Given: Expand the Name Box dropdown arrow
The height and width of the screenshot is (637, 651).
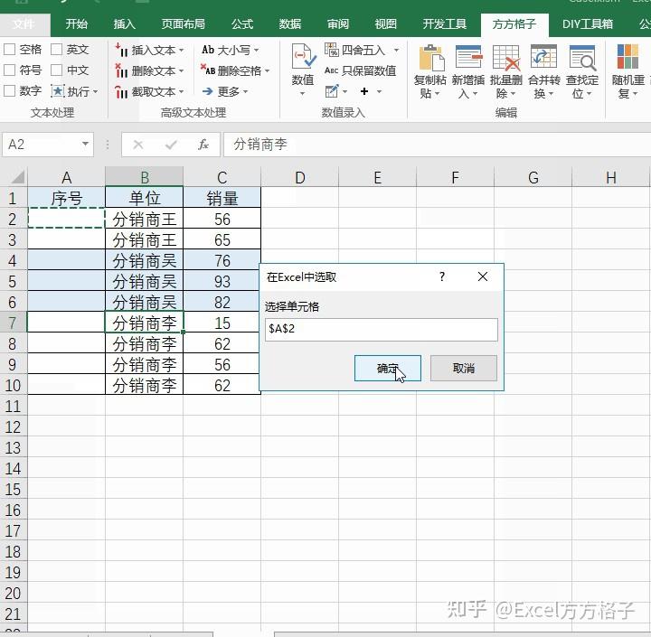Looking at the screenshot, I should point(85,144).
